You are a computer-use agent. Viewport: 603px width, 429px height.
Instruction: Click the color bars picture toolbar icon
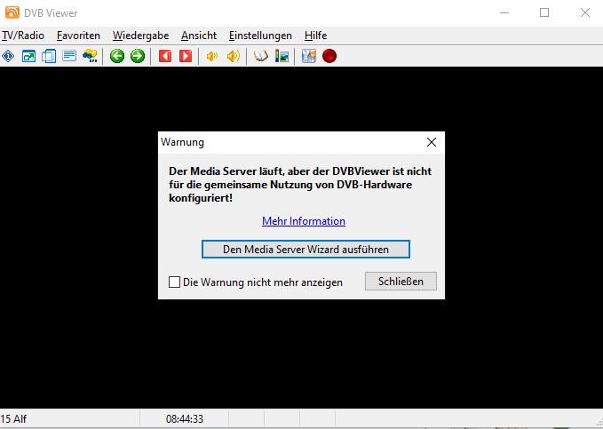coord(282,56)
